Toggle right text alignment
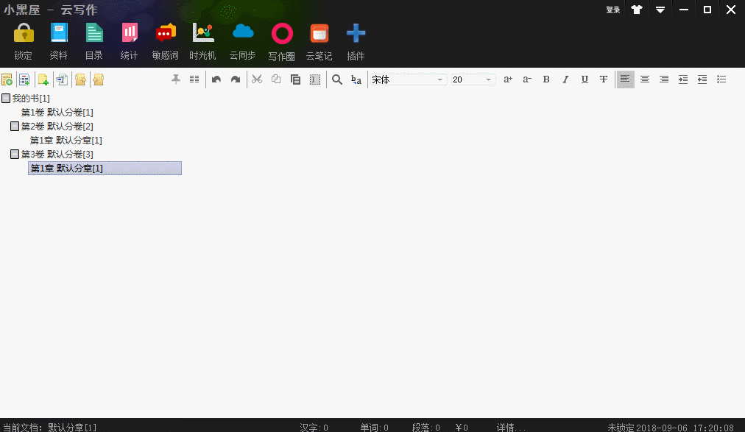This screenshot has width=745, height=432. (664, 79)
